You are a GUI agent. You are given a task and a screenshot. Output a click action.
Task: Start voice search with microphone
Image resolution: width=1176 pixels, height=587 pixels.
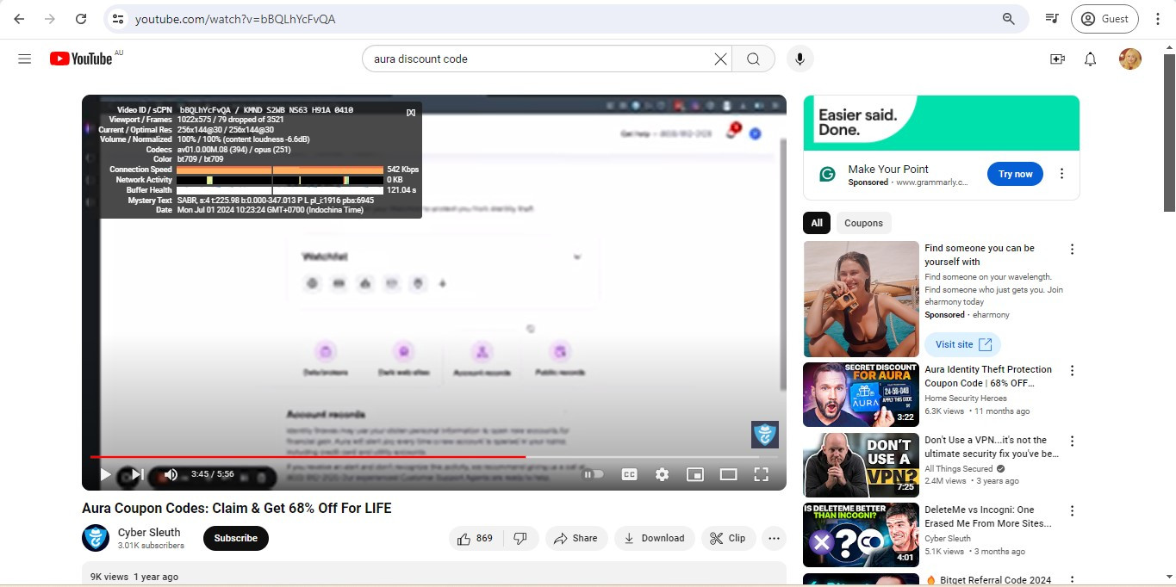(x=800, y=59)
